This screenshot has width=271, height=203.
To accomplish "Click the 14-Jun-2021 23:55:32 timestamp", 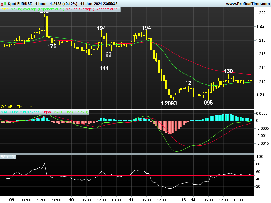I will tap(99, 4).
